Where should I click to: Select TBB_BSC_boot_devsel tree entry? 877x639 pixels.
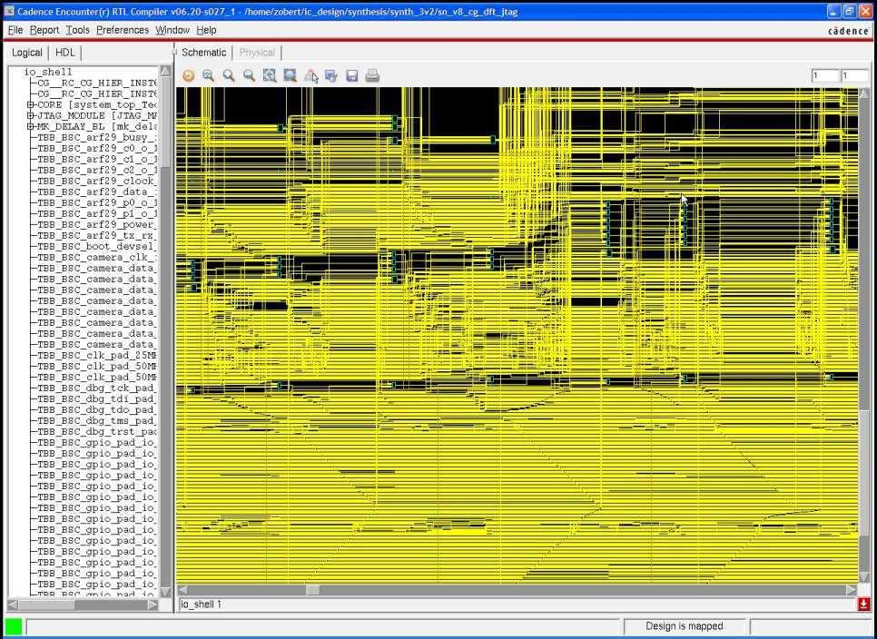pos(97,247)
